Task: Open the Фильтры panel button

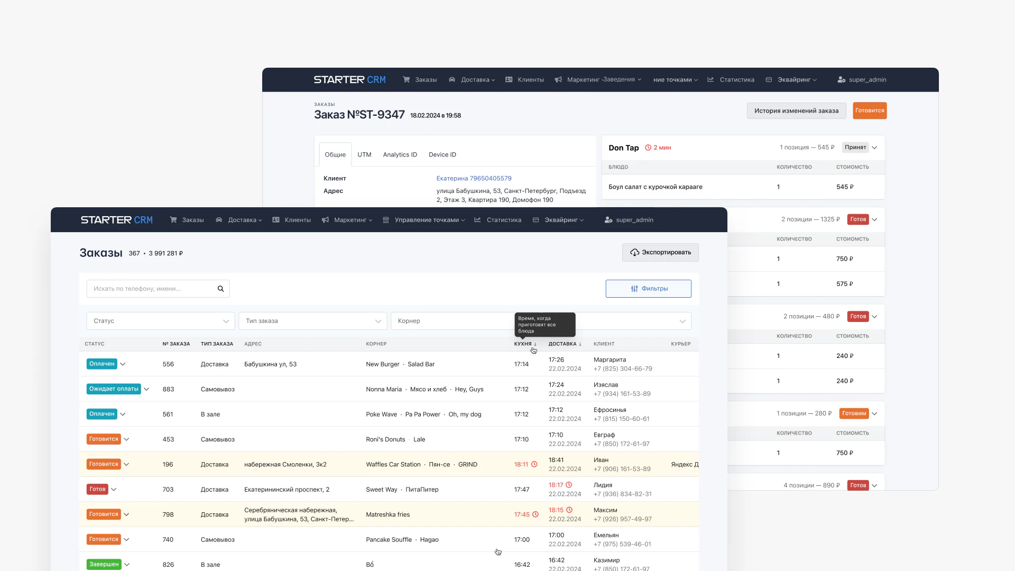Action: coord(648,289)
